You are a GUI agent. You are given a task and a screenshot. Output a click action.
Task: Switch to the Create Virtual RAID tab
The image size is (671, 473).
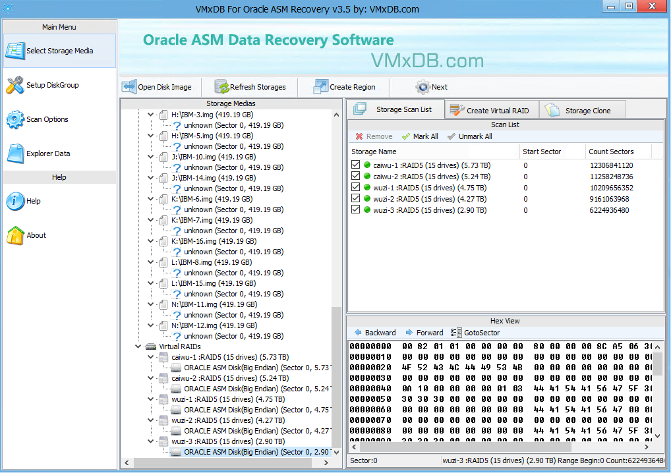tap(492, 110)
